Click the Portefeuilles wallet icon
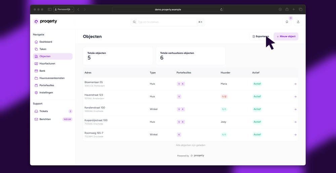Viewport: 336px width, 173px height. point(36,85)
